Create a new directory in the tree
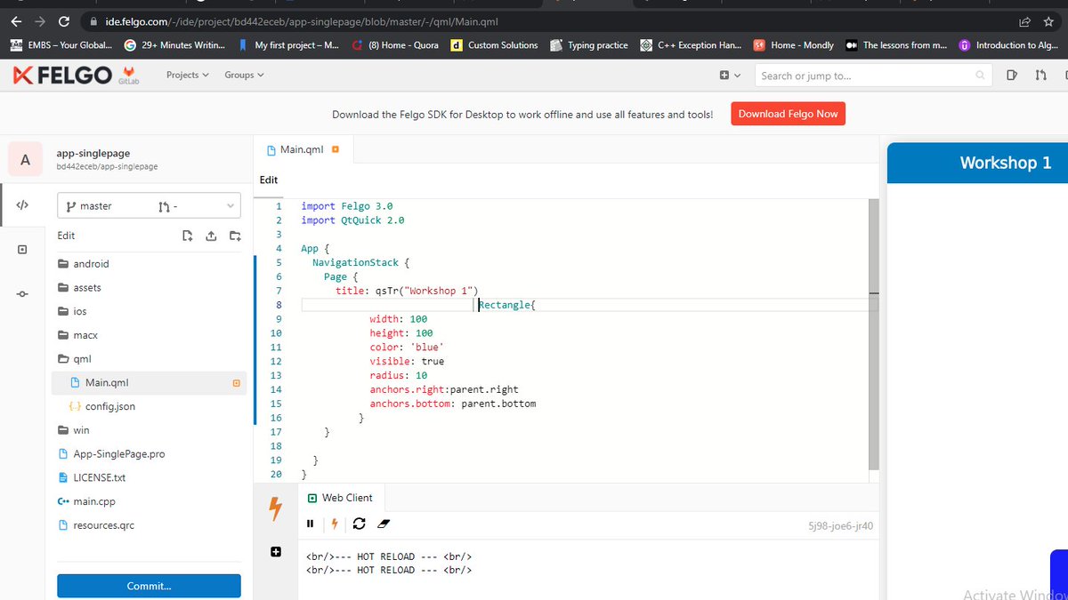The image size is (1068, 600). point(235,236)
